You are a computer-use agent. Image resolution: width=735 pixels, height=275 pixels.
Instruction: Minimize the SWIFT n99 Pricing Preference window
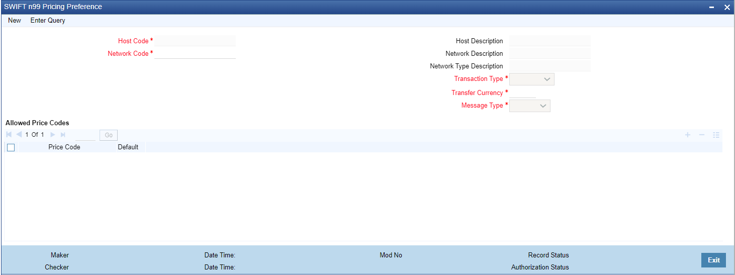coord(712,7)
